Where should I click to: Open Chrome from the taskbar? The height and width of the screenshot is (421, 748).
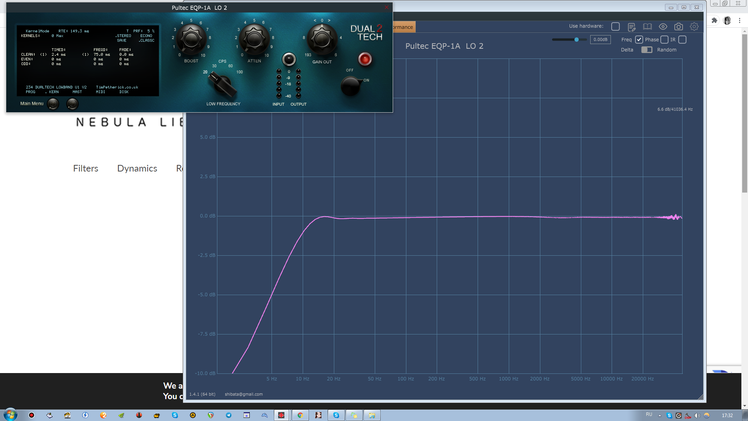click(300, 415)
